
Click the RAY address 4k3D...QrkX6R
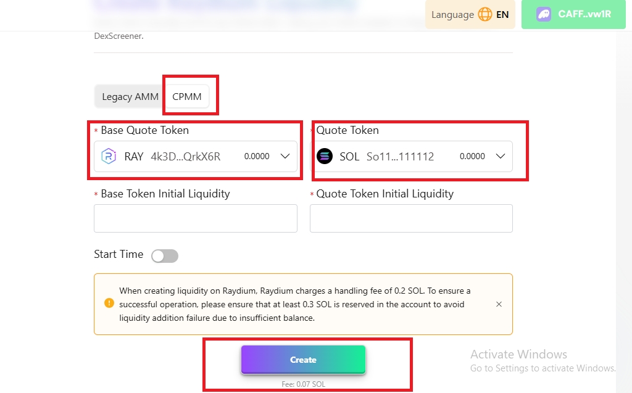coord(185,157)
